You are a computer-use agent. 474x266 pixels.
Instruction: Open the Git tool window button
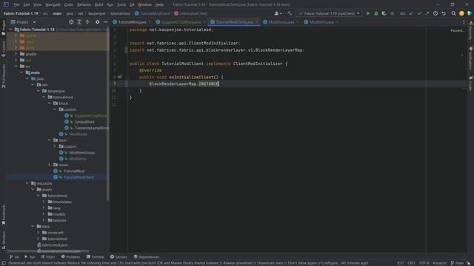pyautogui.click(x=14, y=257)
